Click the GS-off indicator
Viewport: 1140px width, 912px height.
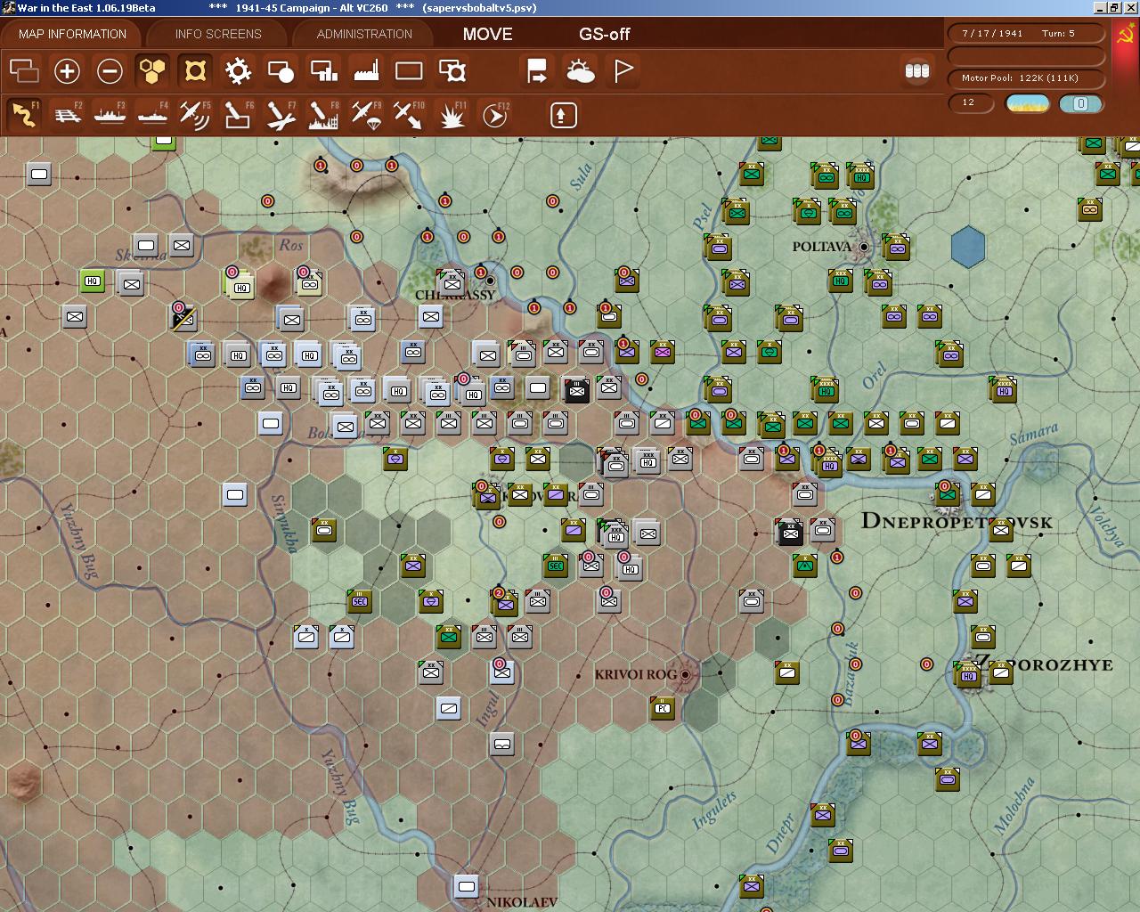point(604,34)
